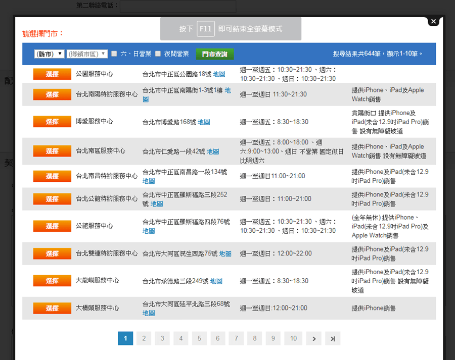Screen dimensions: 455x360
Task: Select 台北南昌特約服務中心 store
Action: click(52, 176)
